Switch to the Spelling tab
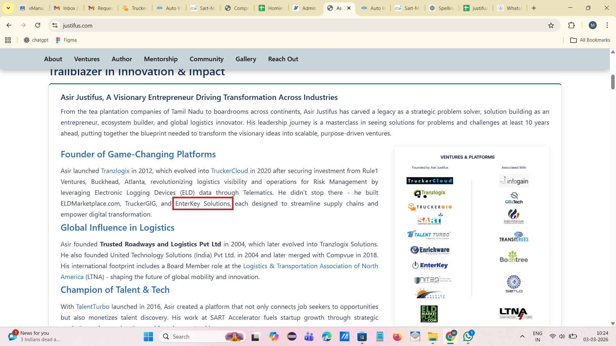Image resolution: width=616 pixels, height=346 pixels. pyautogui.click(x=442, y=8)
